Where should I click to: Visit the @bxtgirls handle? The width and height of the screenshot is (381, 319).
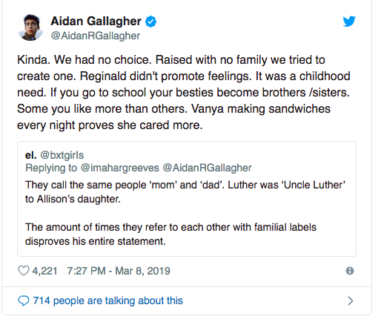point(62,155)
